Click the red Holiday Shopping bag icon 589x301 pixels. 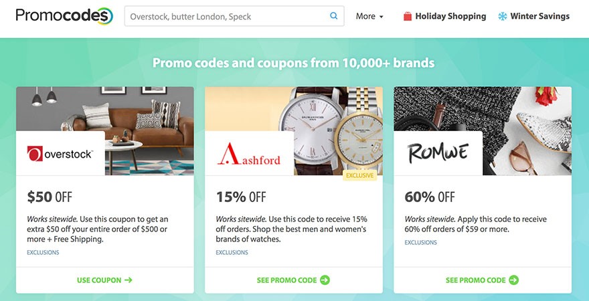tap(408, 16)
